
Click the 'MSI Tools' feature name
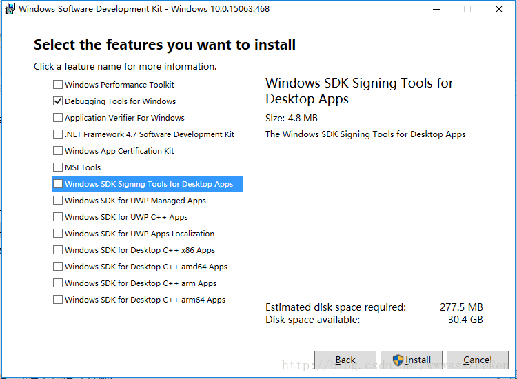(x=83, y=167)
